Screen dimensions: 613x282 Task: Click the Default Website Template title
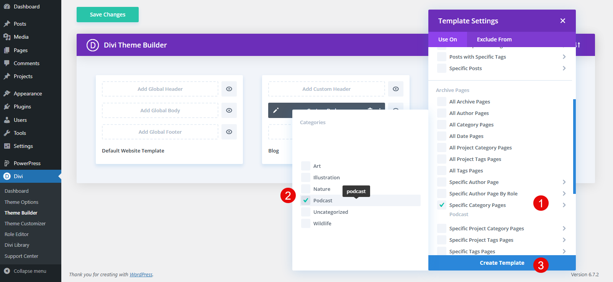click(x=133, y=151)
